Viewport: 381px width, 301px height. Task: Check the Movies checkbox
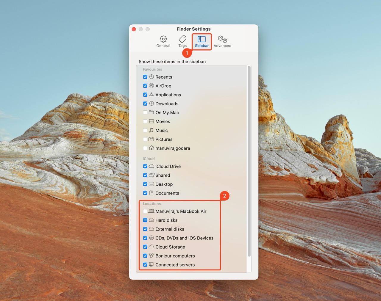[x=145, y=121]
